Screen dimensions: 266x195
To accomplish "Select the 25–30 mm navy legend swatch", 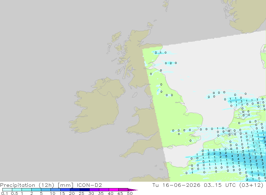I will tap(85, 190).
